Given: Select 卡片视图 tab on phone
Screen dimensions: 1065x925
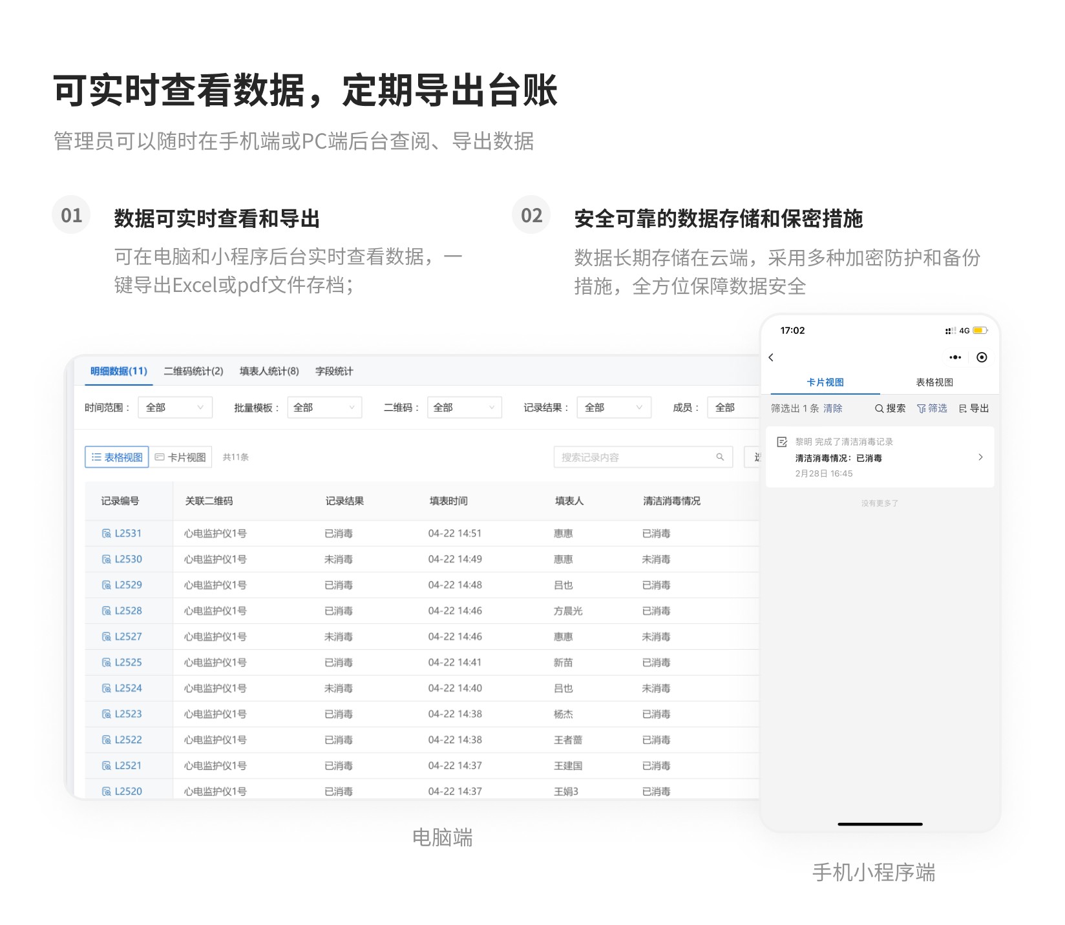Looking at the screenshot, I should tap(825, 382).
